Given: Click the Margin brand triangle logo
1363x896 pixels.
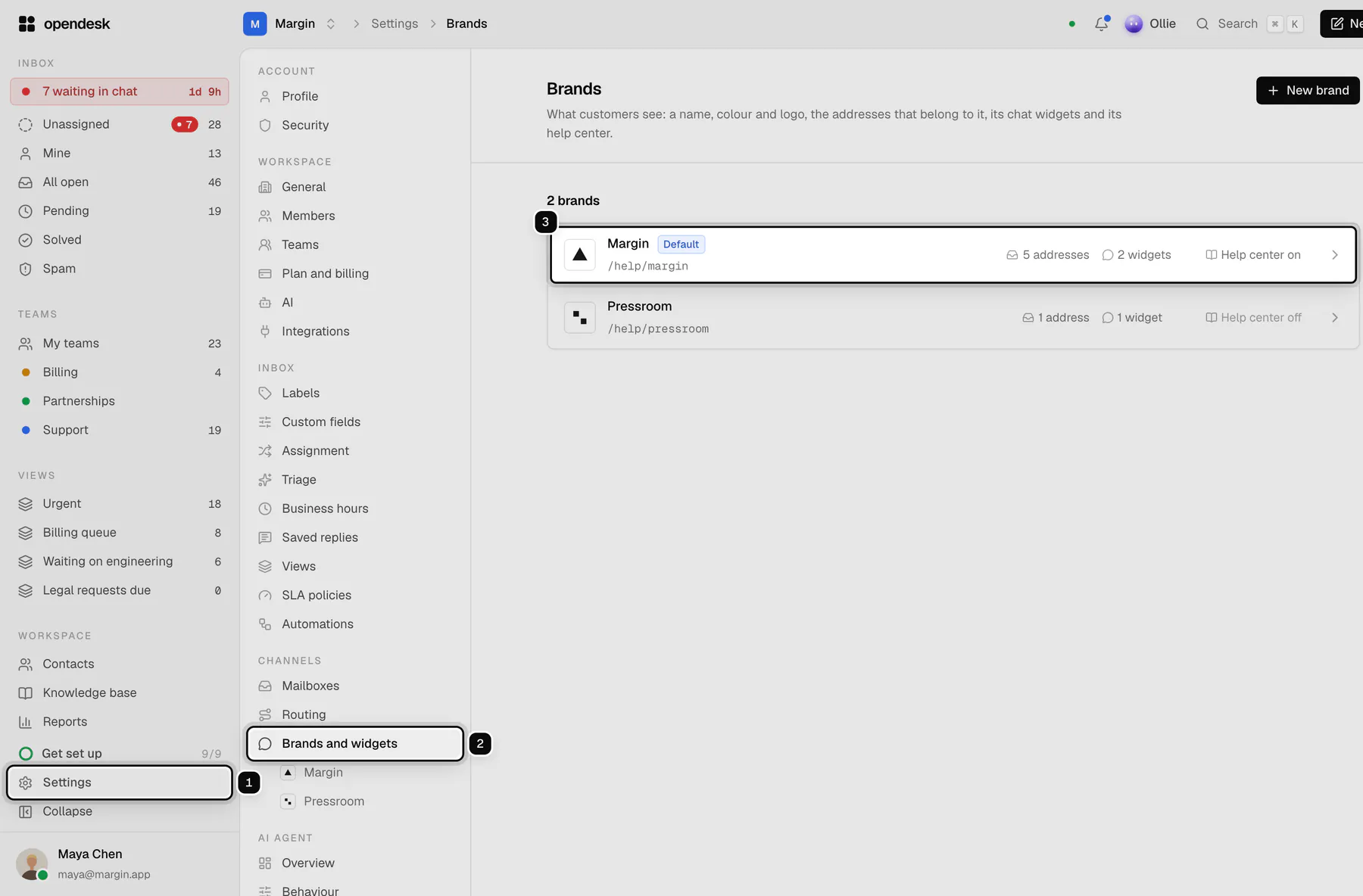Looking at the screenshot, I should click(x=580, y=255).
